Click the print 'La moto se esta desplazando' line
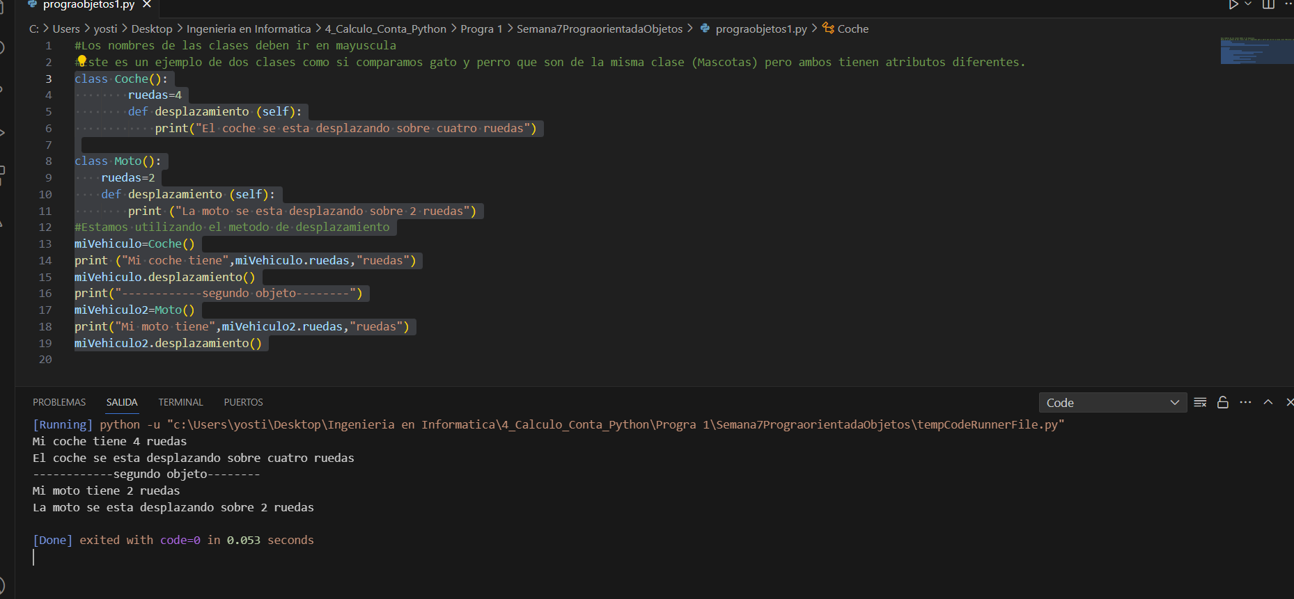The image size is (1294, 599). (302, 211)
